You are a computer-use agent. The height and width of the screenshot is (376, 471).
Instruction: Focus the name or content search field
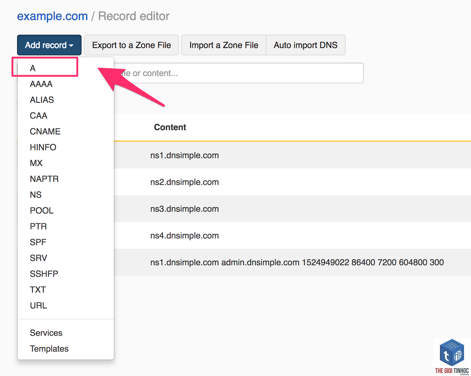239,73
